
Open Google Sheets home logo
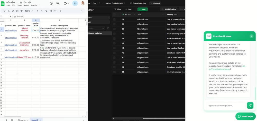pos(3,4)
